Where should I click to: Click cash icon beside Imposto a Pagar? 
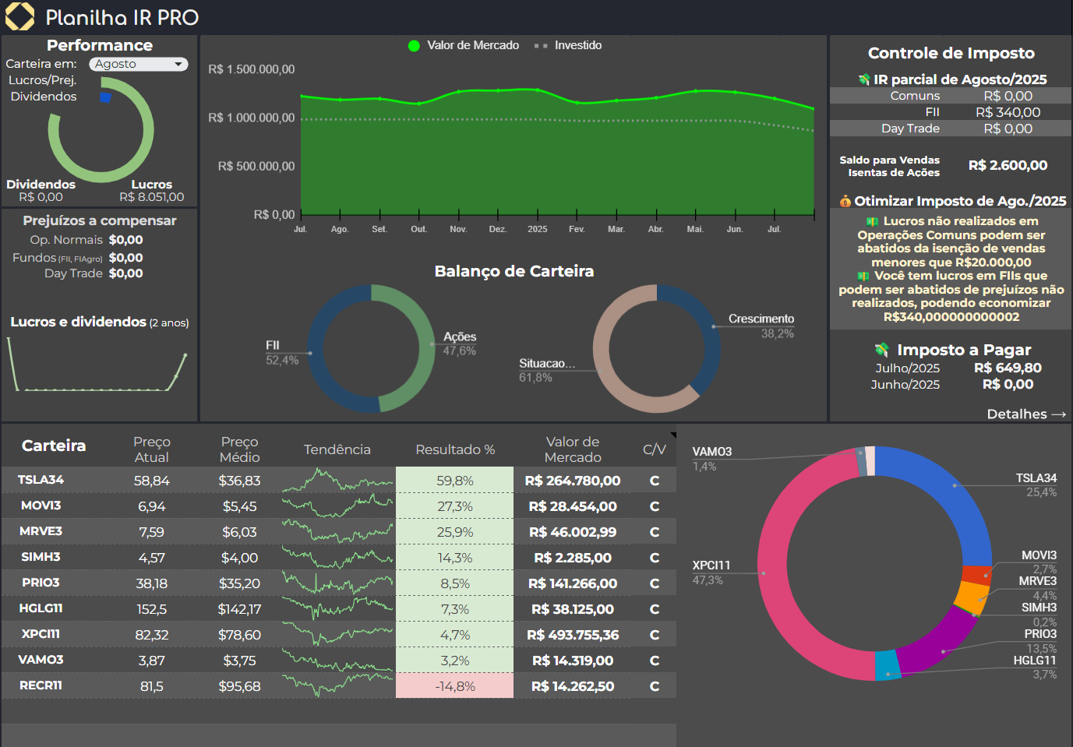881,350
